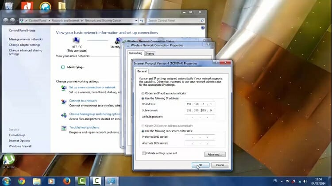Open the Windows Firewall link
The height and width of the screenshot is (186, 332).
point(20,146)
